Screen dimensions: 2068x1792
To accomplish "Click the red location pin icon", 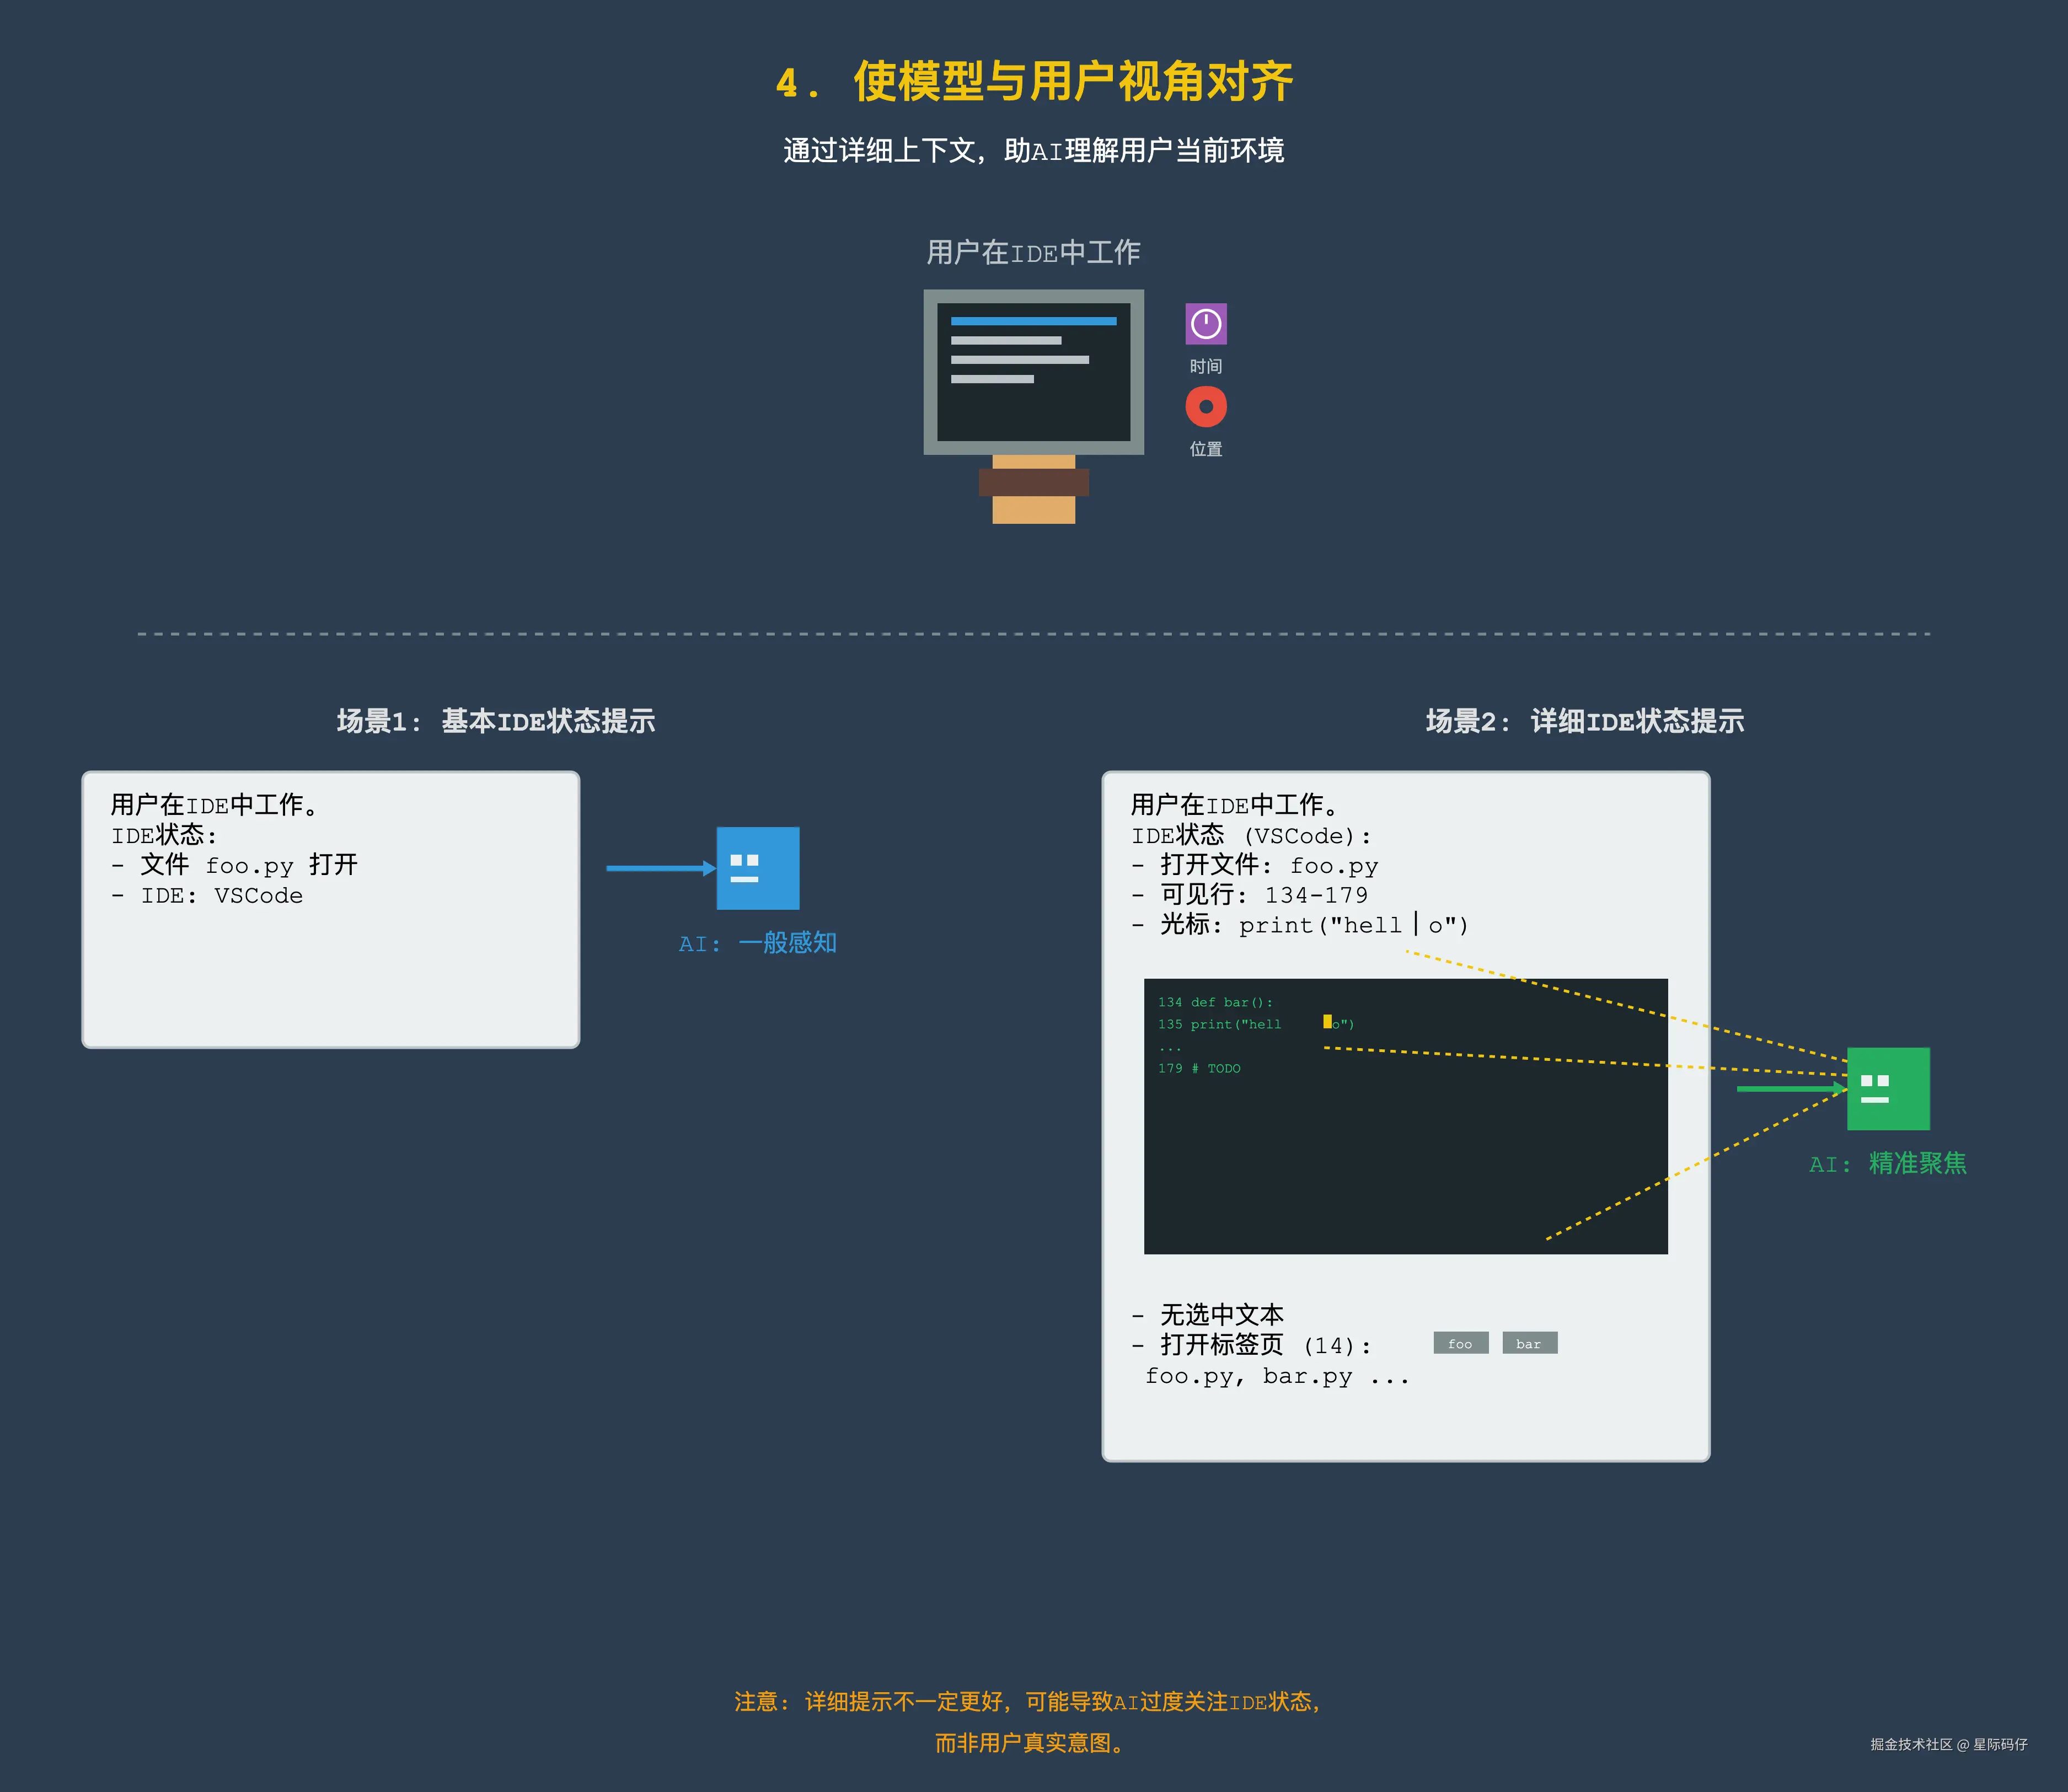I will click(1205, 407).
